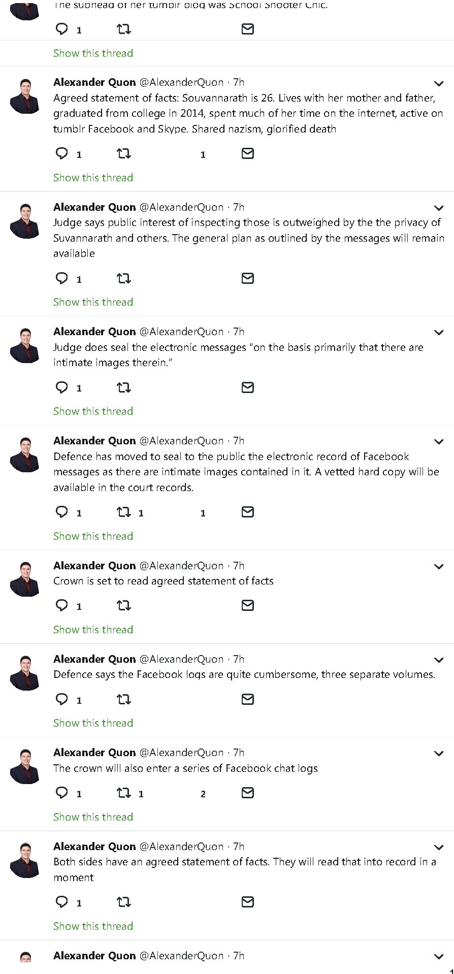
Task: Reply to the 'Both sides have an agreed statement' tweet
Action: [62, 902]
